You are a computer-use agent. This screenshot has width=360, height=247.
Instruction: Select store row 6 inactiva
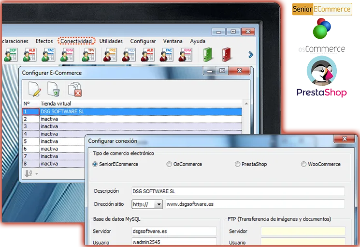[x=54, y=149]
